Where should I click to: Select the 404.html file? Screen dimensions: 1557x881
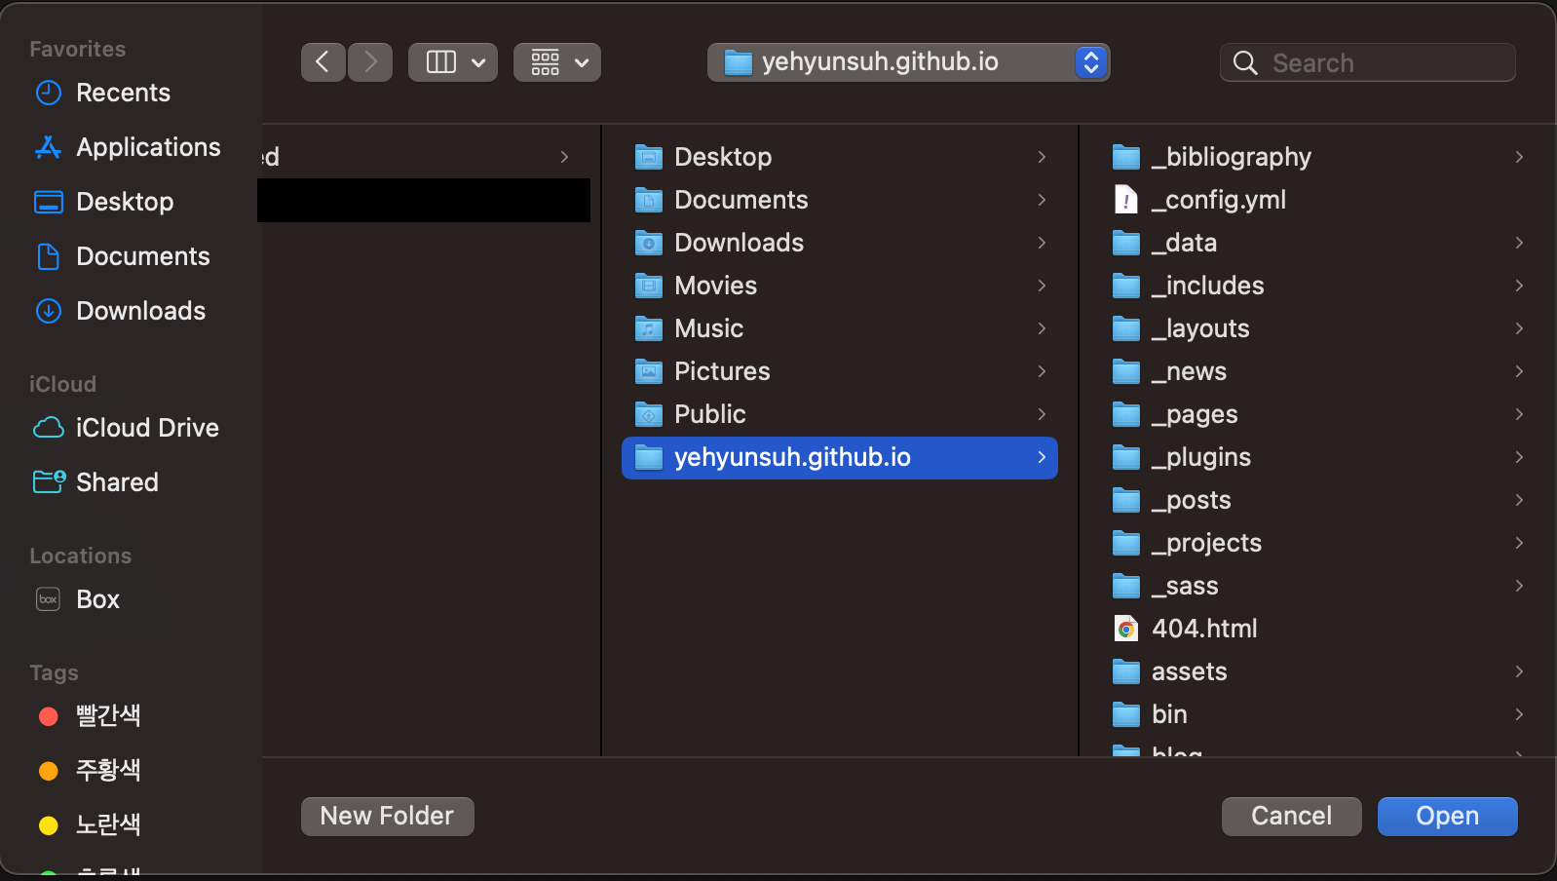[x=1317, y=629]
